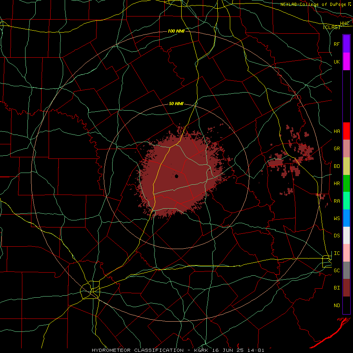Click the HHC product code label
The width and height of the screenshot is (353, 353).
tap(345, 24)
